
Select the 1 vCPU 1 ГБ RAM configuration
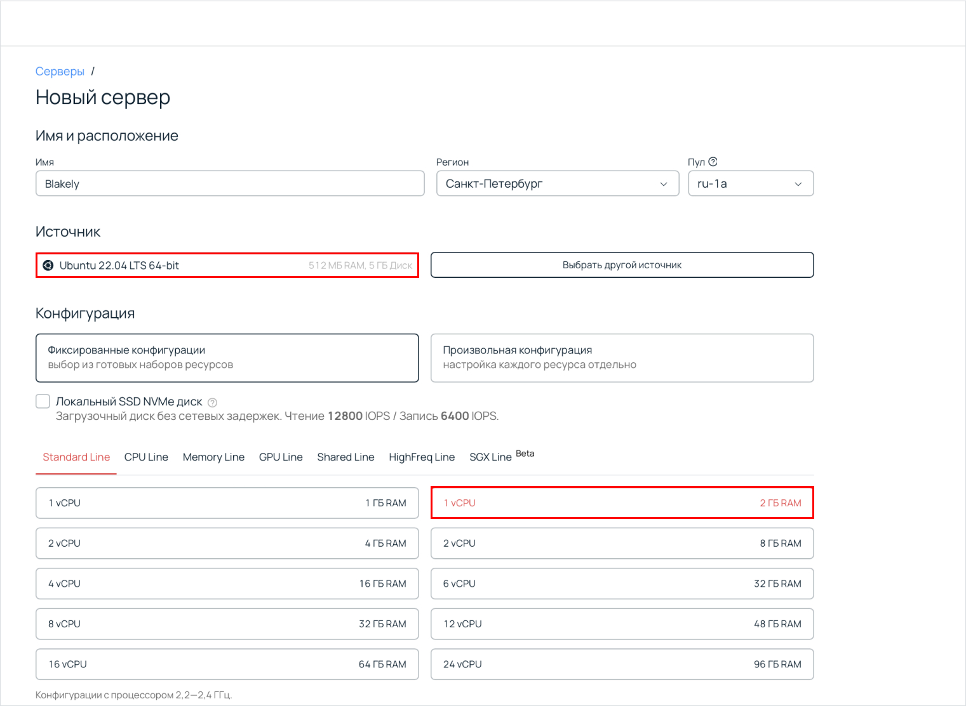tap(227, 503)
